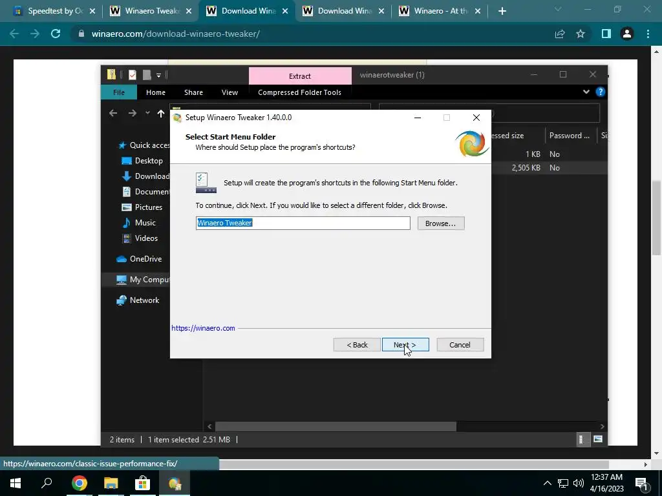
Task: Toggle Chrome side panel icon
Action: coord(606,34)
